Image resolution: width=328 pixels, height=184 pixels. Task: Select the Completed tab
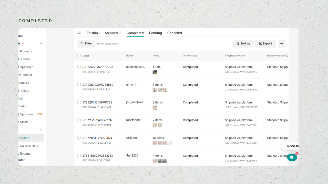point(135,33)
